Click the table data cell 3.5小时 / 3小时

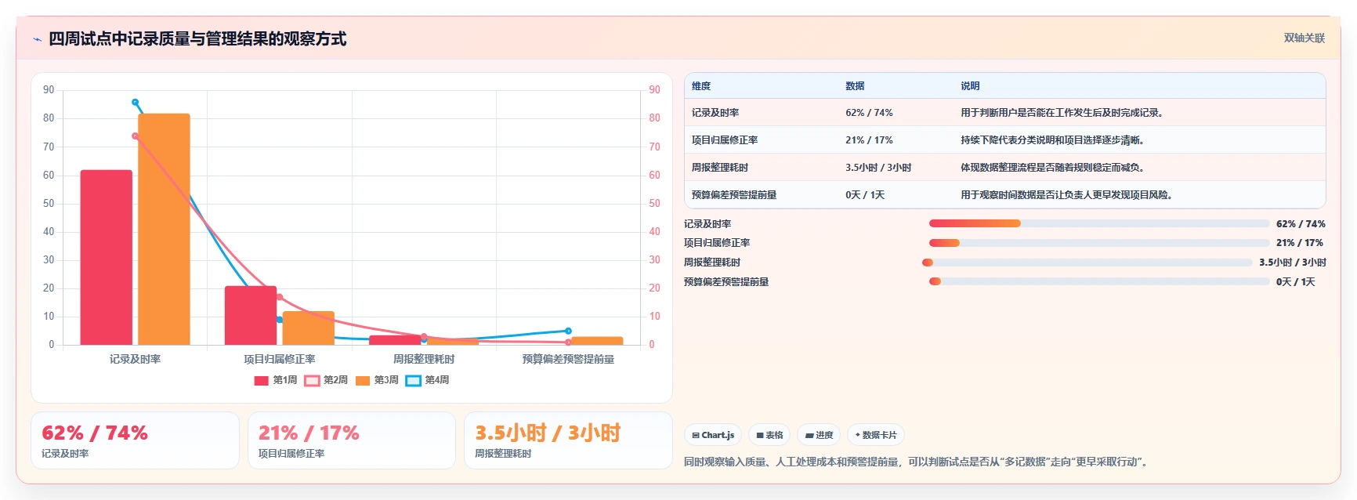point(878,168)
